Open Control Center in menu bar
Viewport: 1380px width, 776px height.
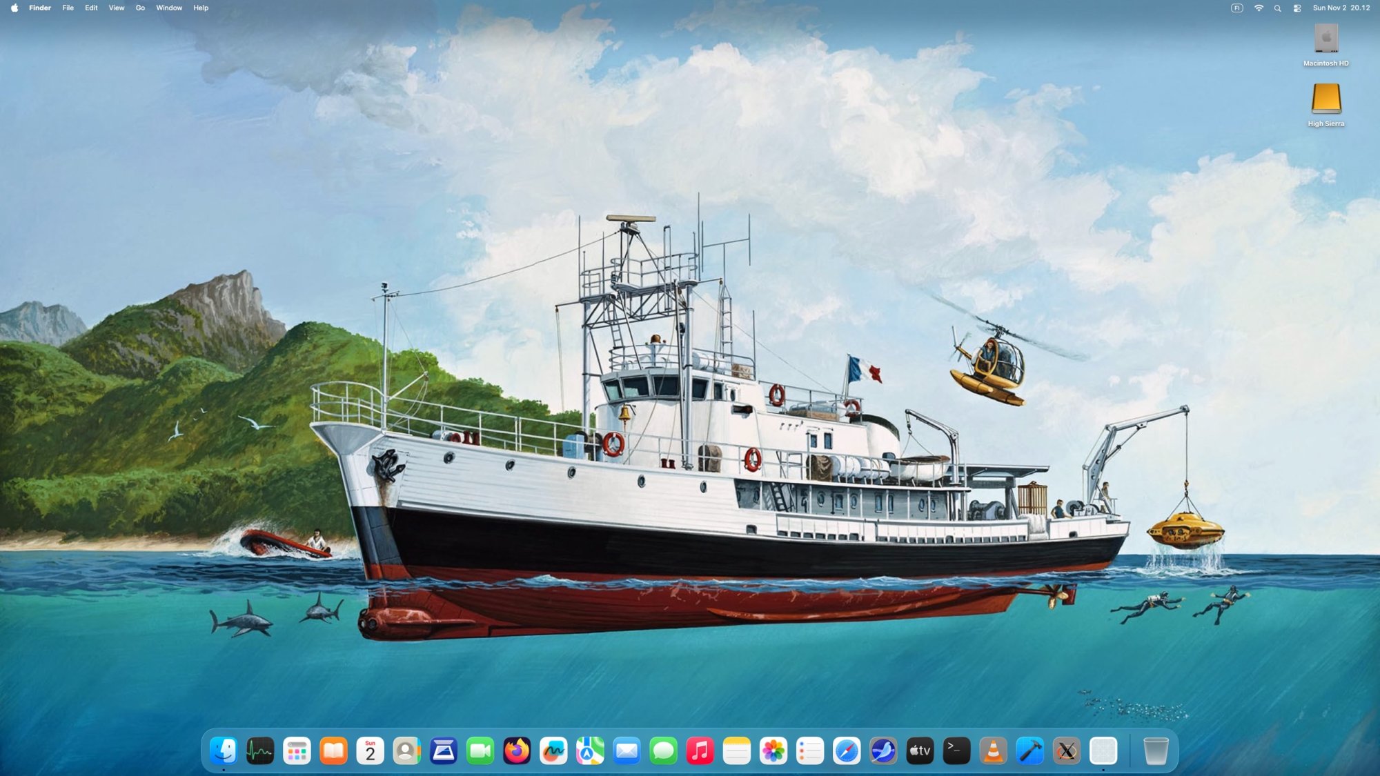coord(1297,8)
